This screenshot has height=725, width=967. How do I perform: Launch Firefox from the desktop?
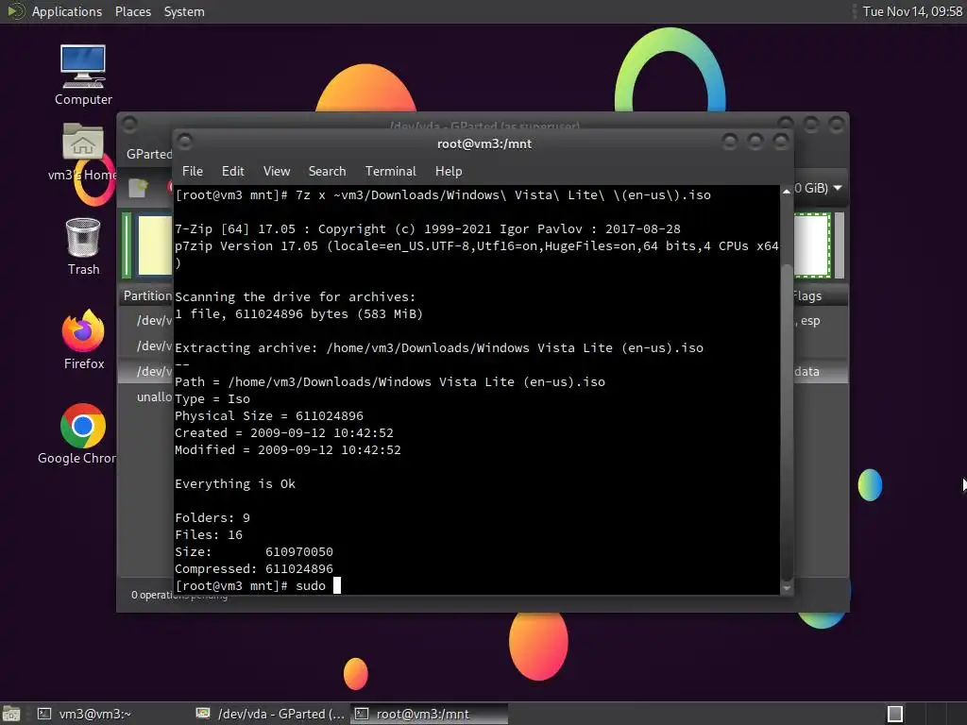(x=83, y=339)
